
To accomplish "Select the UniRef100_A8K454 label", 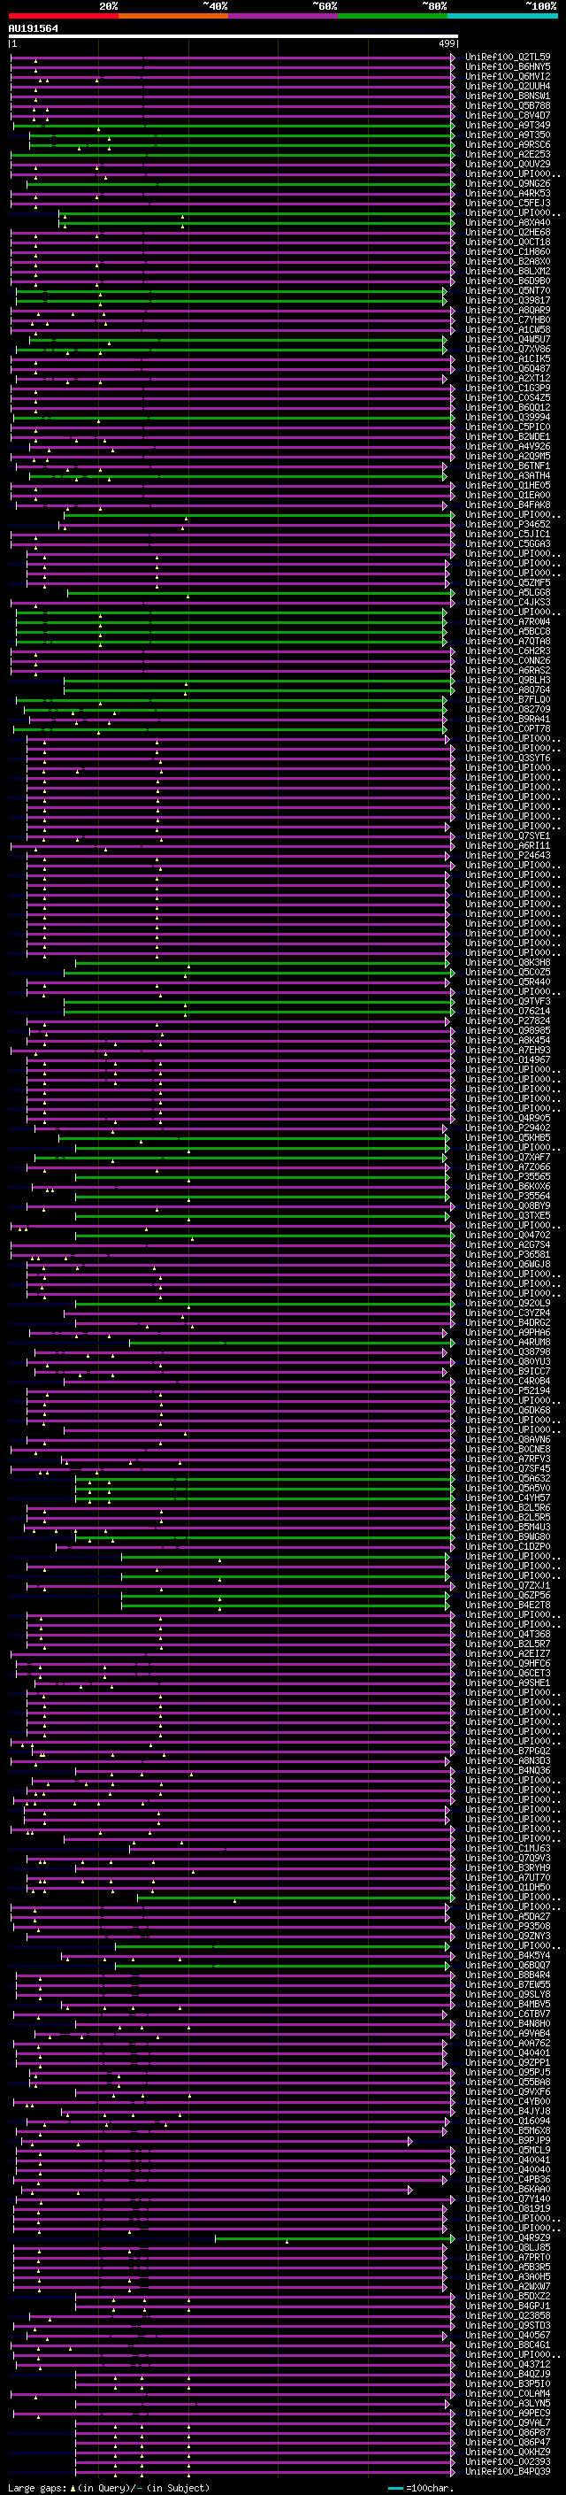I will coord(508,1040).
